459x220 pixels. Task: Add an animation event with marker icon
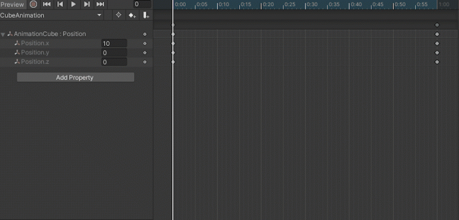click(x=145, y=15)
